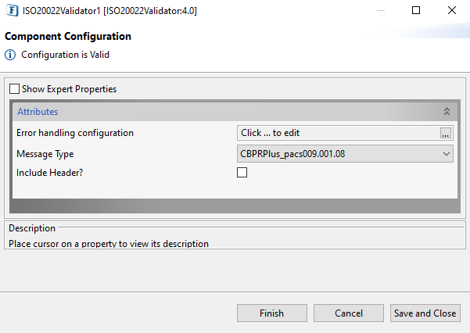Click the Attributes section header label
The image size is (470, 333).
click(38, 112)
